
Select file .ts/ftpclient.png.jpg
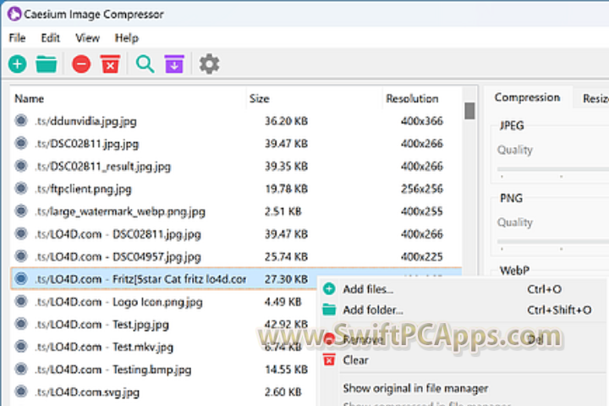coord(83,189)
